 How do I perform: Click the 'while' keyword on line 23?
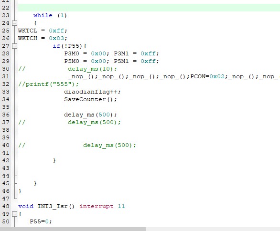click(43, 16)
